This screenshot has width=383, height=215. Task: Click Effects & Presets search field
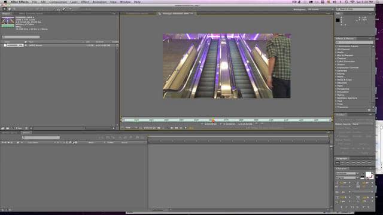tap(354, 42)
